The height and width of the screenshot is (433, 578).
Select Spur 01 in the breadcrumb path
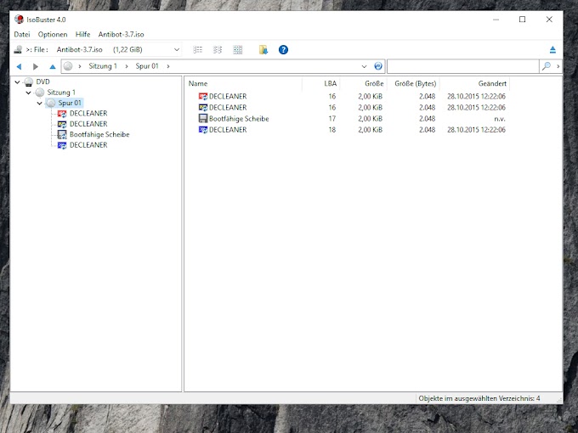(x=147, y=66)
